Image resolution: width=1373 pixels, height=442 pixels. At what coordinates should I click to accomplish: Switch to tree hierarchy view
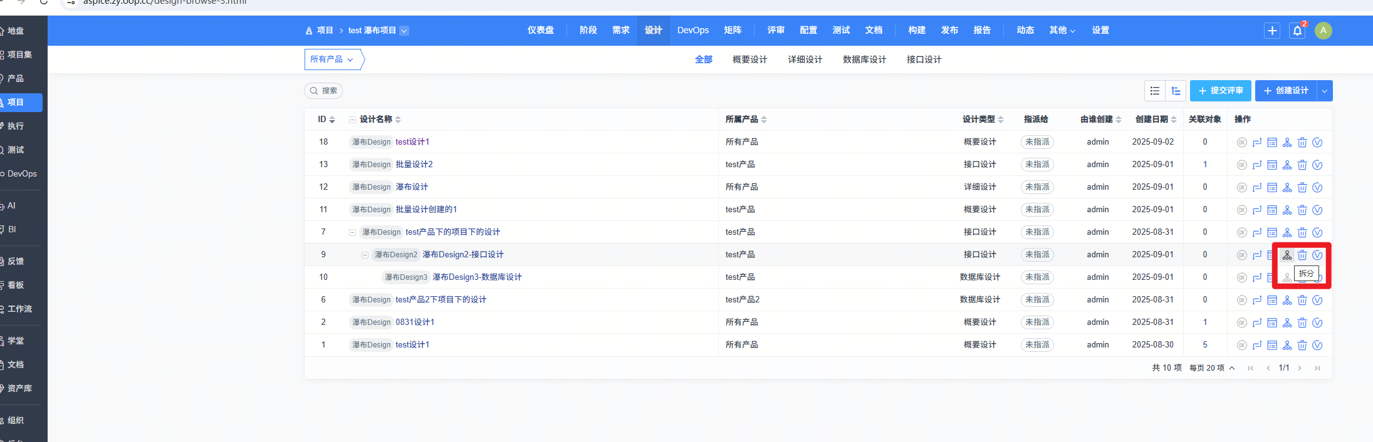(x=1176, y=91)
